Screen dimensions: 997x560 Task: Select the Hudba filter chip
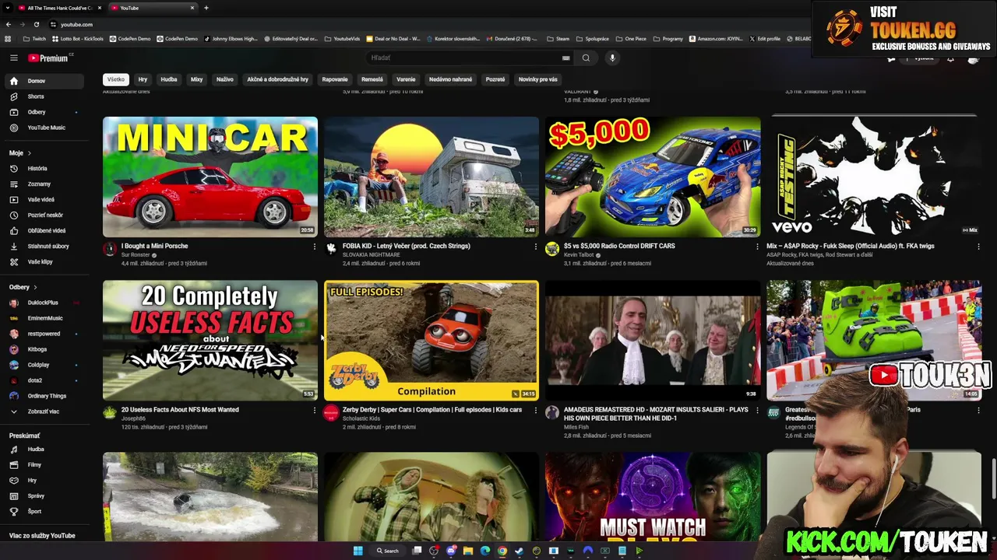[x=169, y=79]
